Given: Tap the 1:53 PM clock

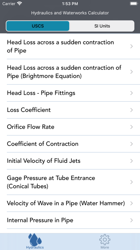Looking at the screenshot, I should point(70,4).
